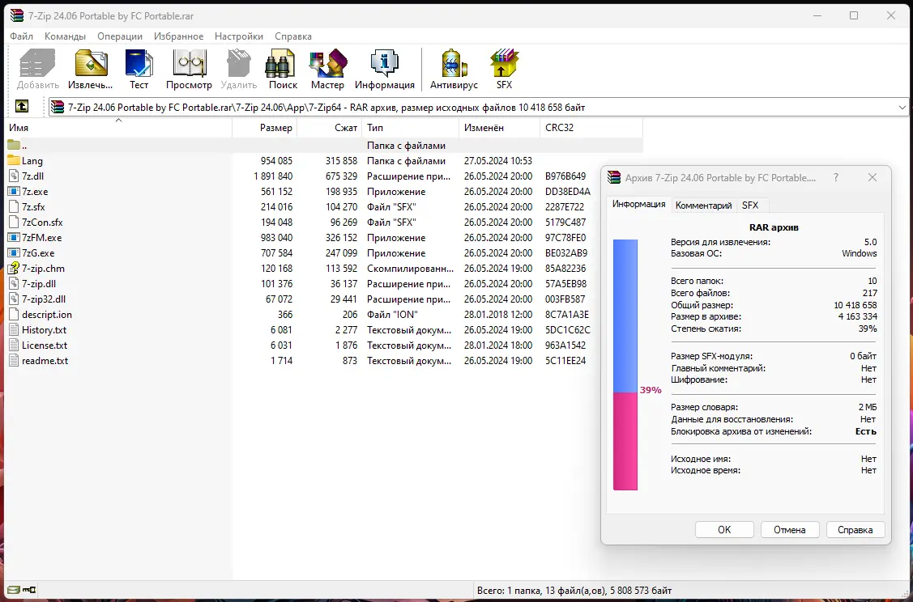
Task: Open the Операции menu
Action: (x=119, y=36)
